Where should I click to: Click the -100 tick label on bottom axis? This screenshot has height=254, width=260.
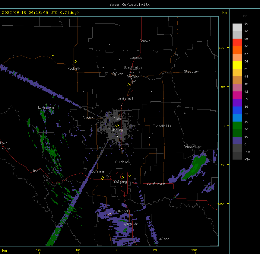[38, 250]
